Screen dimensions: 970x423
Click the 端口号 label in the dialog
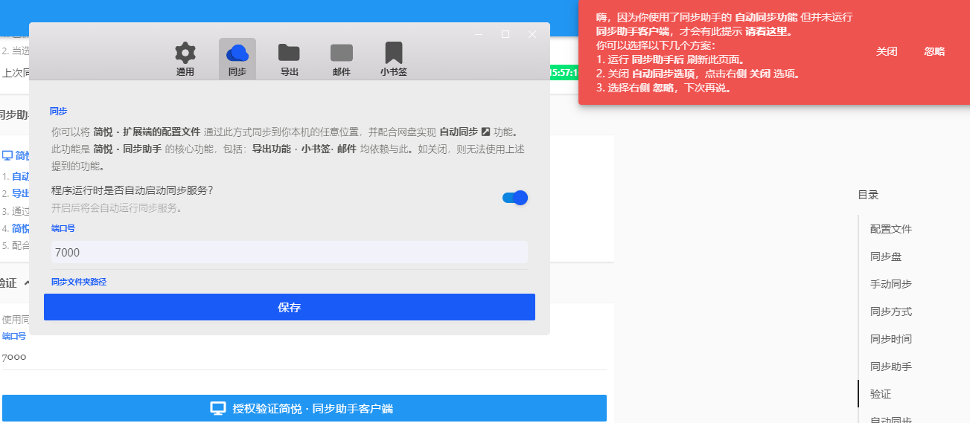pos(63,228)
